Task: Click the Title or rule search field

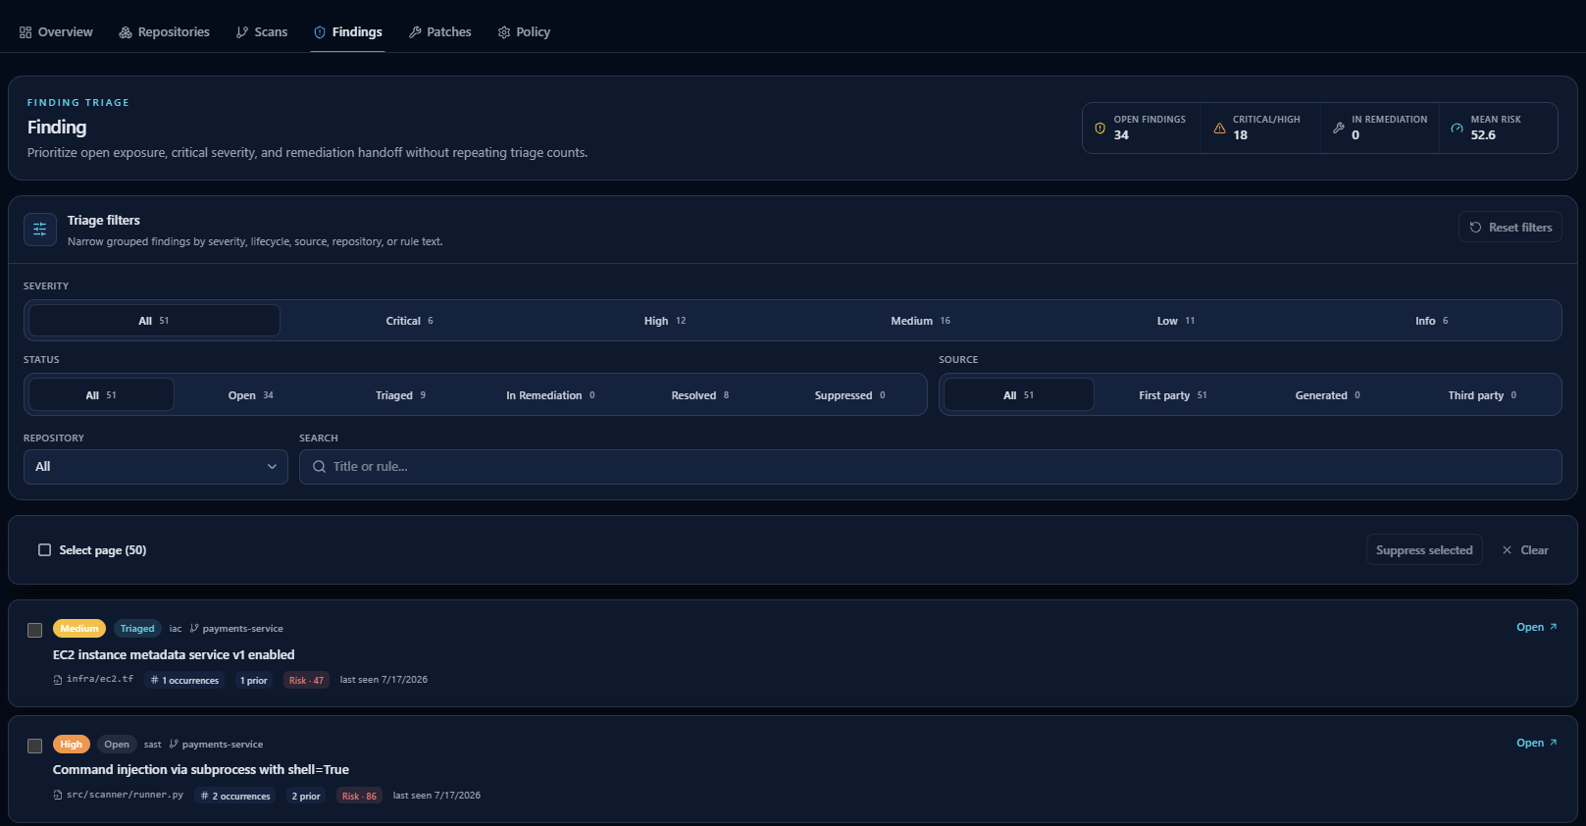Action: (x=931, y=467)
